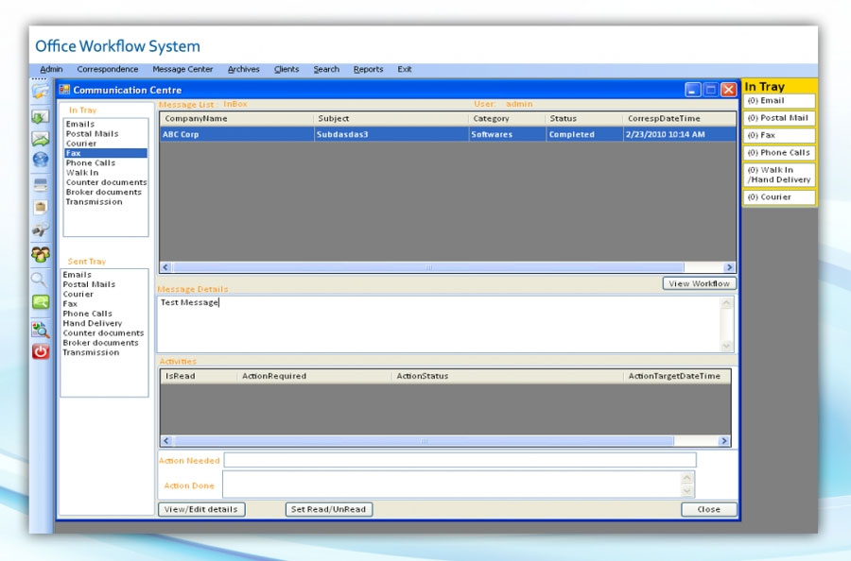Open the Clients menu
Image resolution: width=851 pixels, height=561 pixels.
click(287, 69)
